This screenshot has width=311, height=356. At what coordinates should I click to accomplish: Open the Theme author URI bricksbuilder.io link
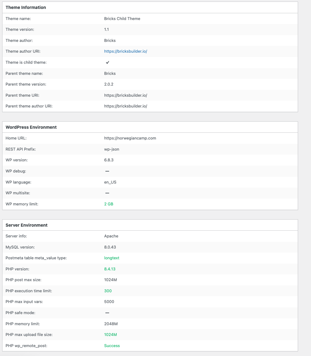pos(125,51)
